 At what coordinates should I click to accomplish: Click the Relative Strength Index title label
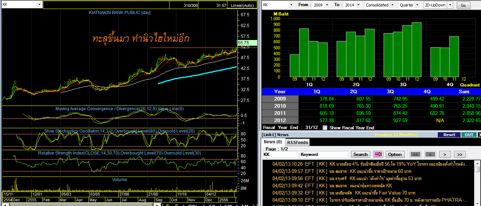coord(119,153)
